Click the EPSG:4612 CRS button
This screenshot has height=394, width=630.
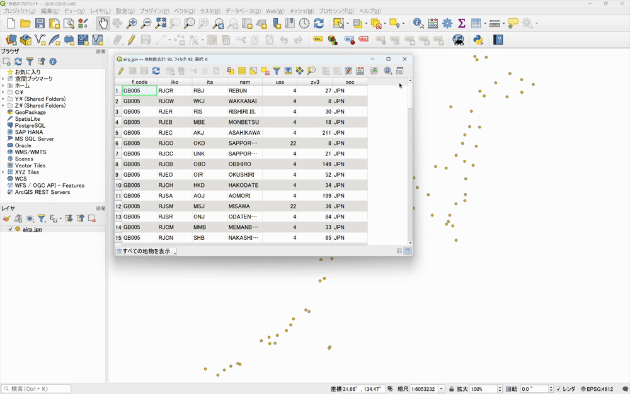(597, 389)
